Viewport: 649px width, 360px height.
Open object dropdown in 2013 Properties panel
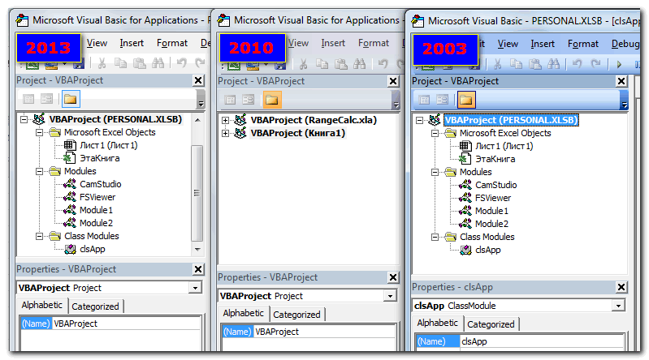tap(195, 288)
